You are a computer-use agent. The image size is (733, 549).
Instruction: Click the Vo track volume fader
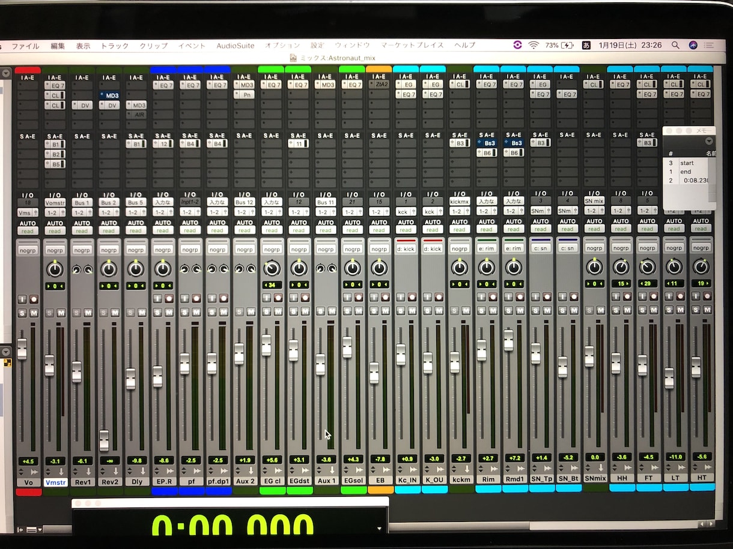pos(22,349)
